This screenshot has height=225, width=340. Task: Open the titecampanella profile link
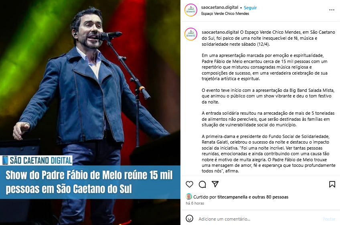(232, 197)
